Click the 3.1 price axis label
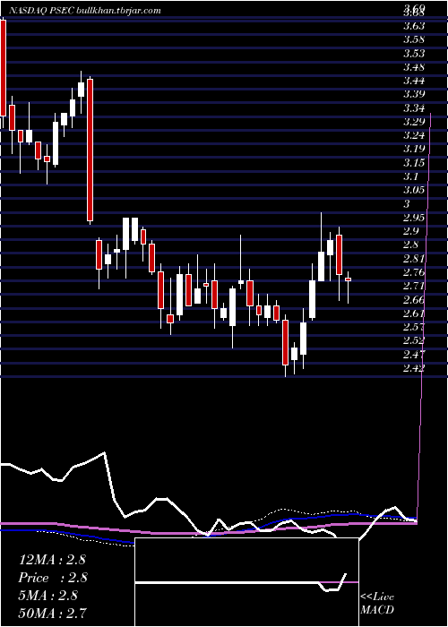This screenshot has width=448, height=627. coord(411,176)
